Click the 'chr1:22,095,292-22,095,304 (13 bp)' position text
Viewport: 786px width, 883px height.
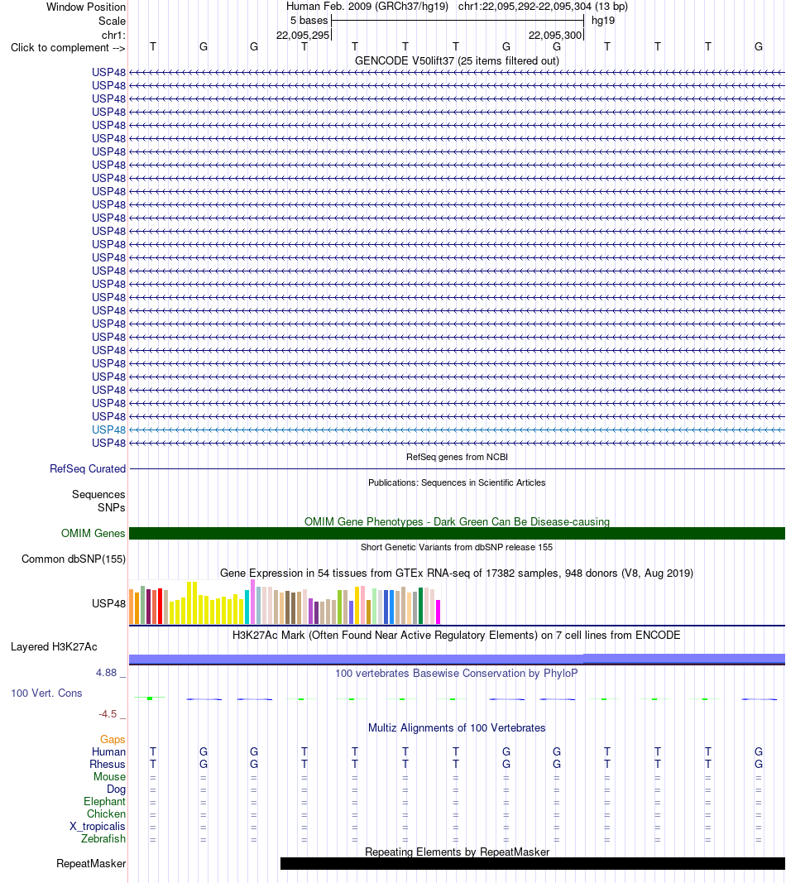point(543,7)
